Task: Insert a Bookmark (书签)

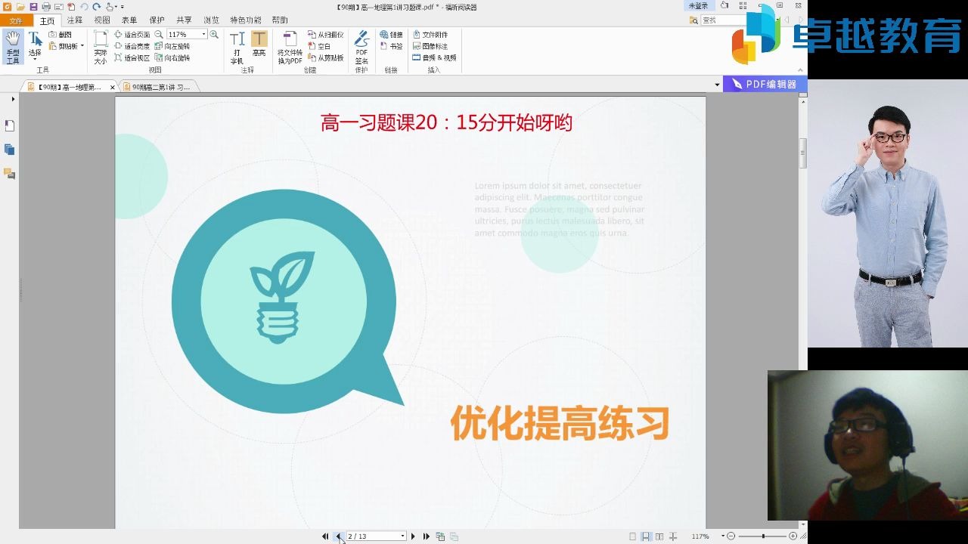Action: [391, 46]
